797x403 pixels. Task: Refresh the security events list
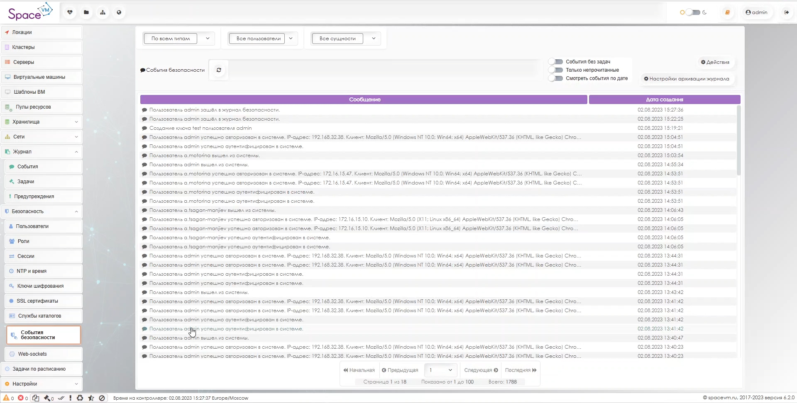(x=219, y=70)
